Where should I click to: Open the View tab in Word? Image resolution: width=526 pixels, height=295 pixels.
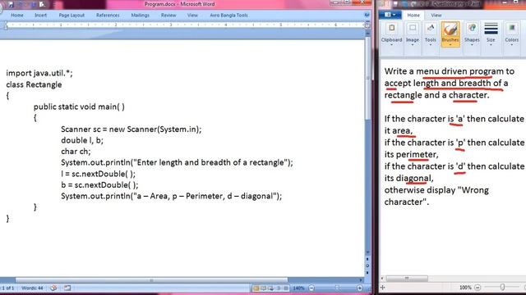coord(192,15)
